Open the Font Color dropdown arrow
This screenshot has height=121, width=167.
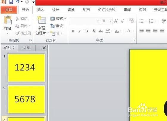(x=133, y=31)
